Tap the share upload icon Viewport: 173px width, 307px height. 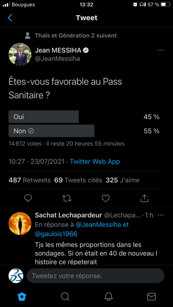(x=145, y=198)
